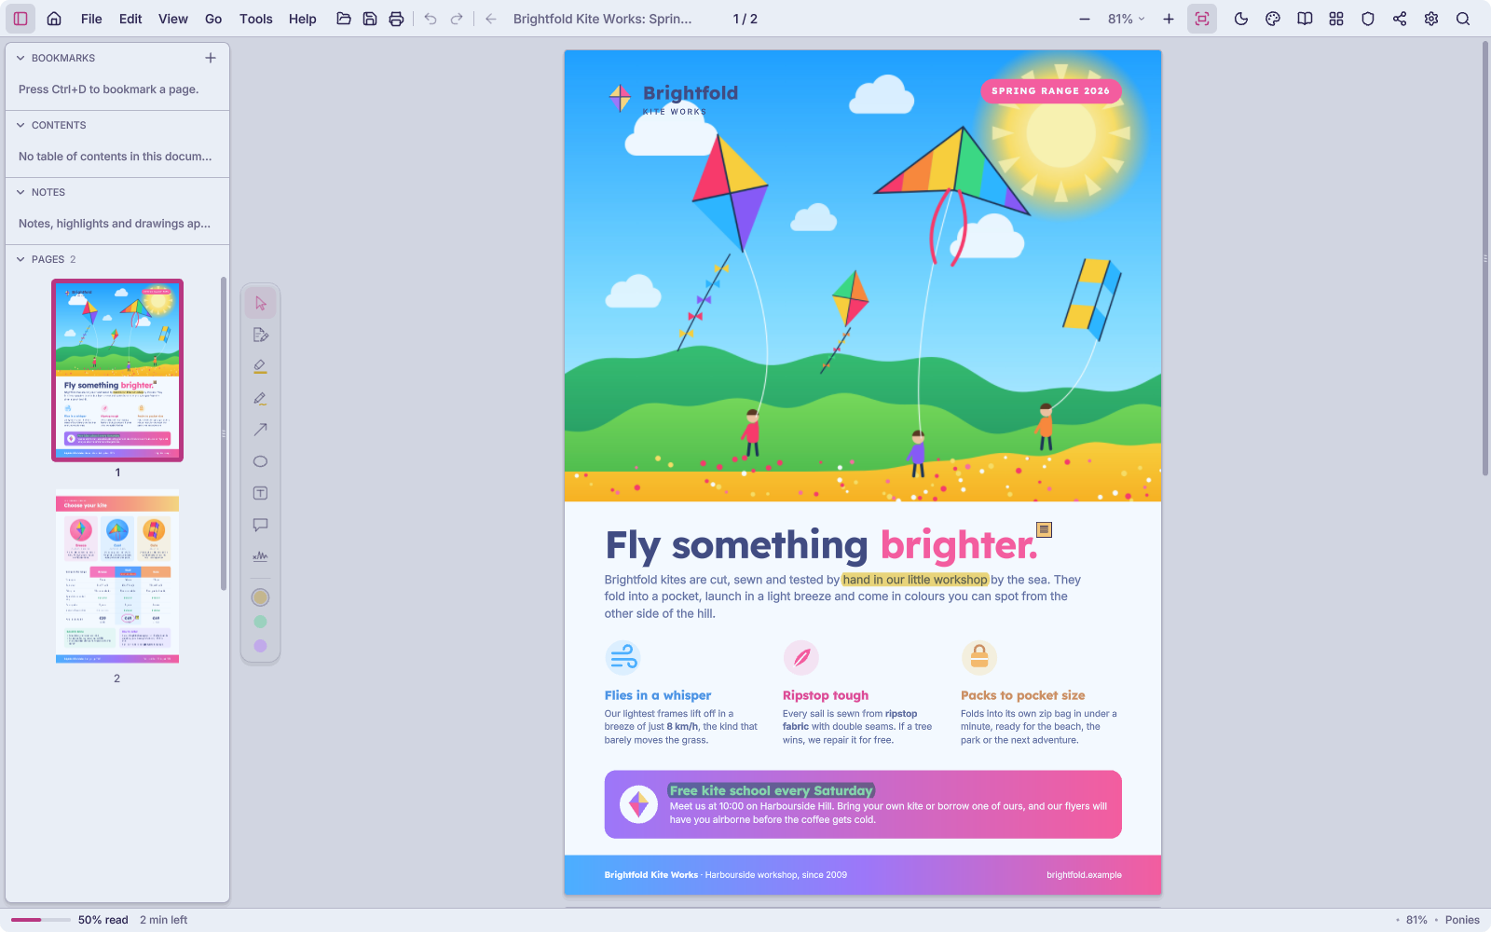
Task: Select the pointer cursor tool
Action: pos(260,304)
